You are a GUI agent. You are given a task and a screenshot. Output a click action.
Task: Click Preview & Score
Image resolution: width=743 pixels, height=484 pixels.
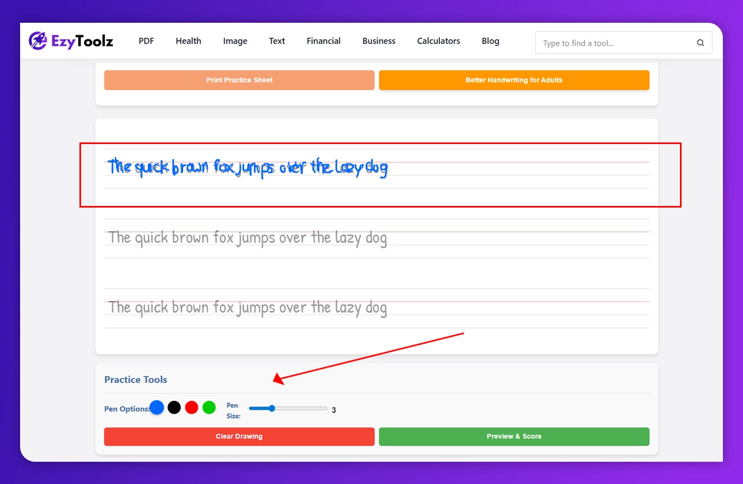tap(514, 436)
